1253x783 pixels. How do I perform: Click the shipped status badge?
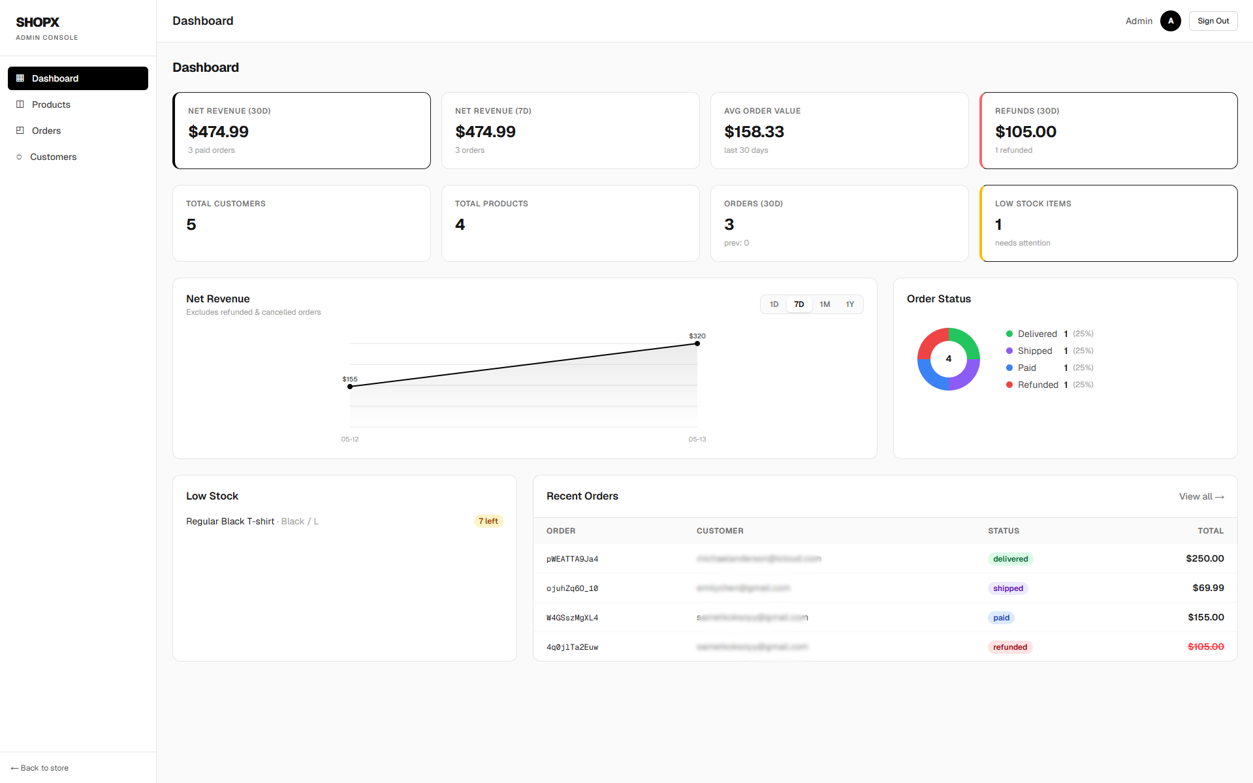point(1007,588)
